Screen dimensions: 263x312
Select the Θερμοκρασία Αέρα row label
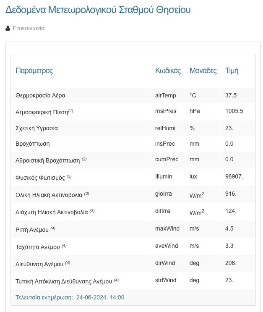pos(40,95)
